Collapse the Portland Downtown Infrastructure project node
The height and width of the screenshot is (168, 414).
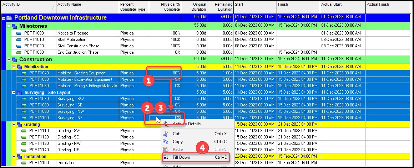[x=4, y=18]
